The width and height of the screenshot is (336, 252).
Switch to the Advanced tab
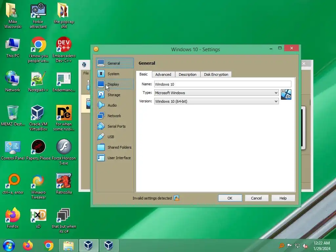pyautogui.click(x=163, y=74)
